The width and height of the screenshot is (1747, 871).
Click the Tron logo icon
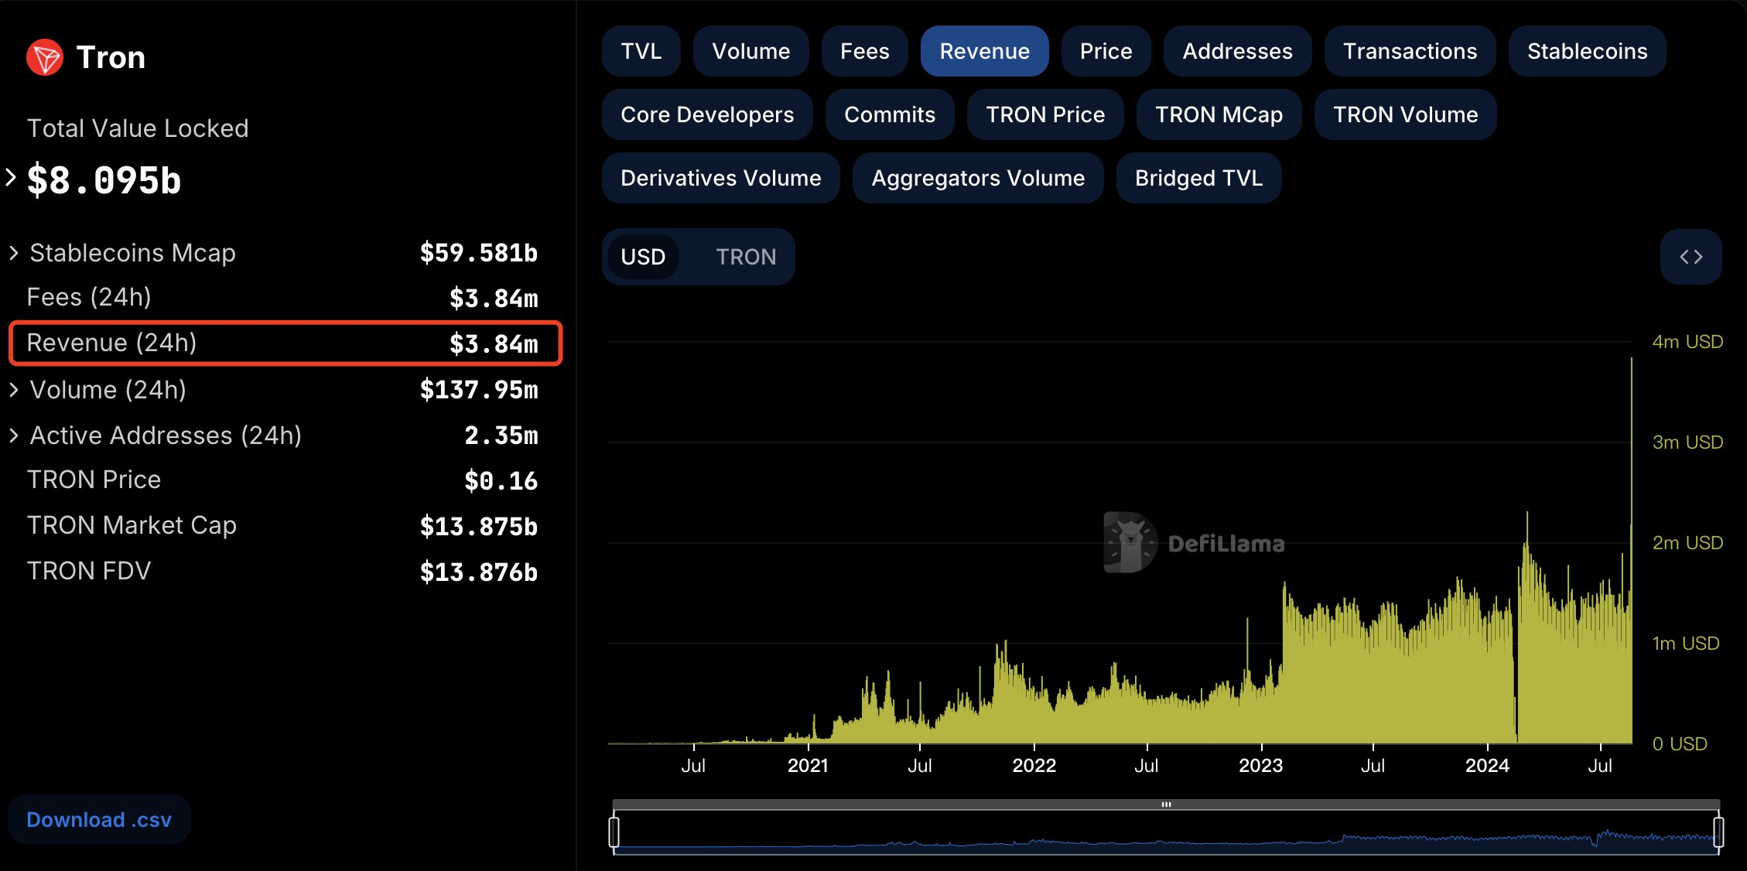(x=45, y=57)
